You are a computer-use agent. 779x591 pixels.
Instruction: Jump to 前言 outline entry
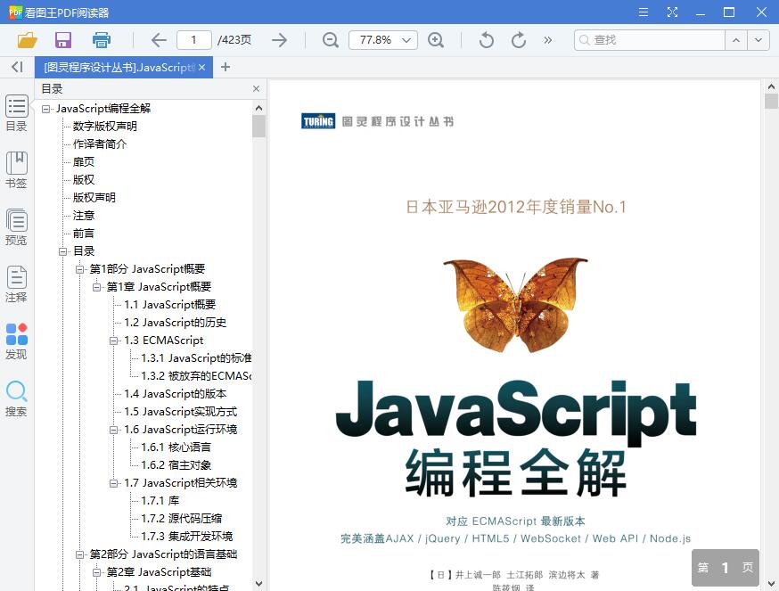(84, 234)
